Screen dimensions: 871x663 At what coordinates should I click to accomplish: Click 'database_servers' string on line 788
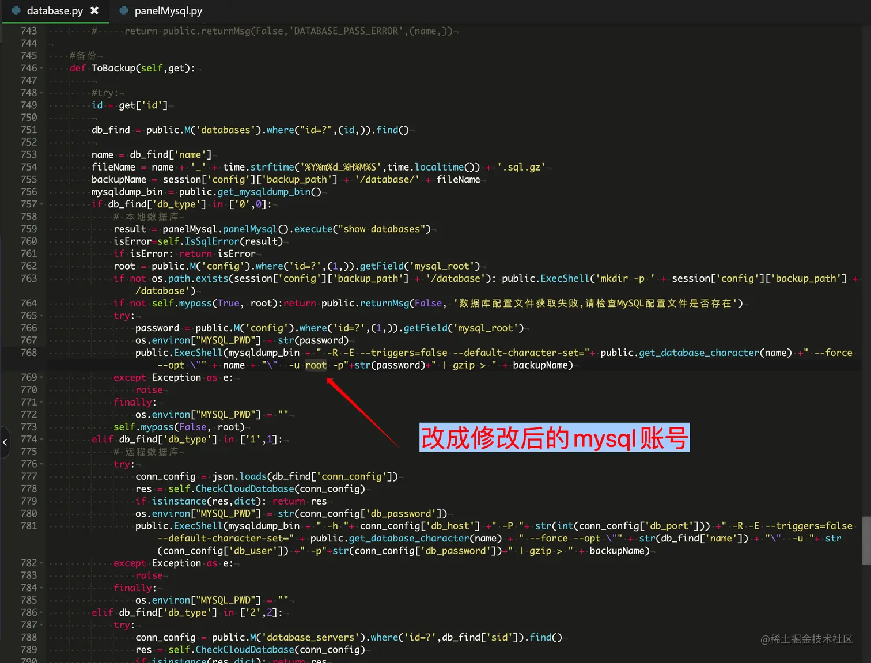pos(310,638)
